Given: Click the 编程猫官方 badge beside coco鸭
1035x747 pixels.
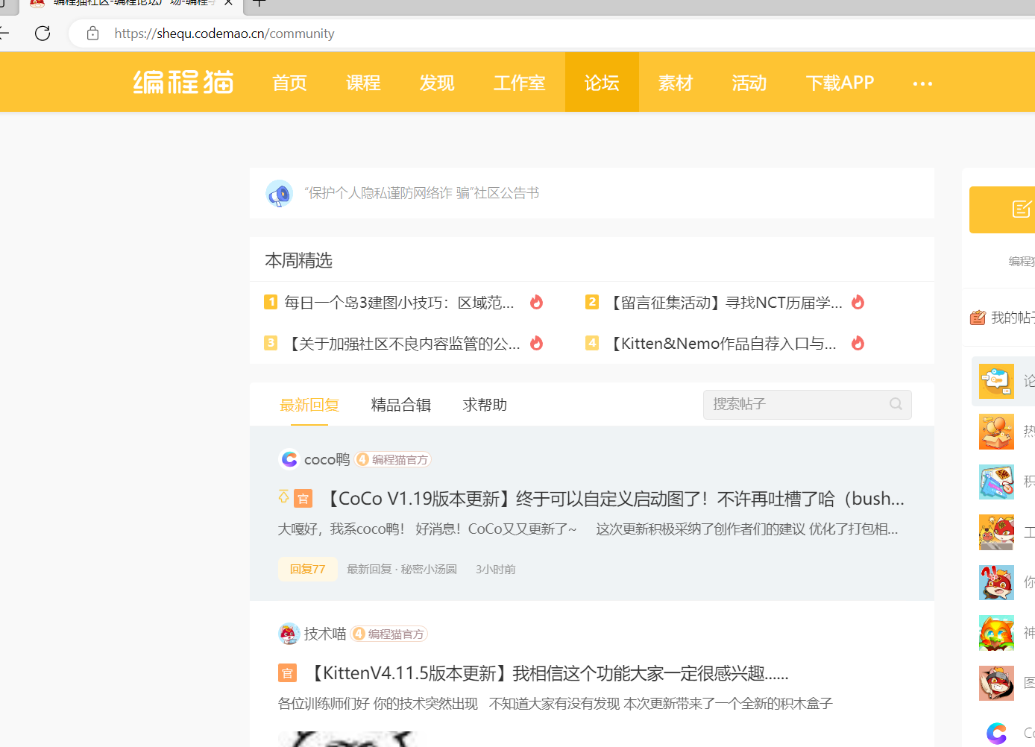Looking at the screenshot, I should tap(393, 459).
